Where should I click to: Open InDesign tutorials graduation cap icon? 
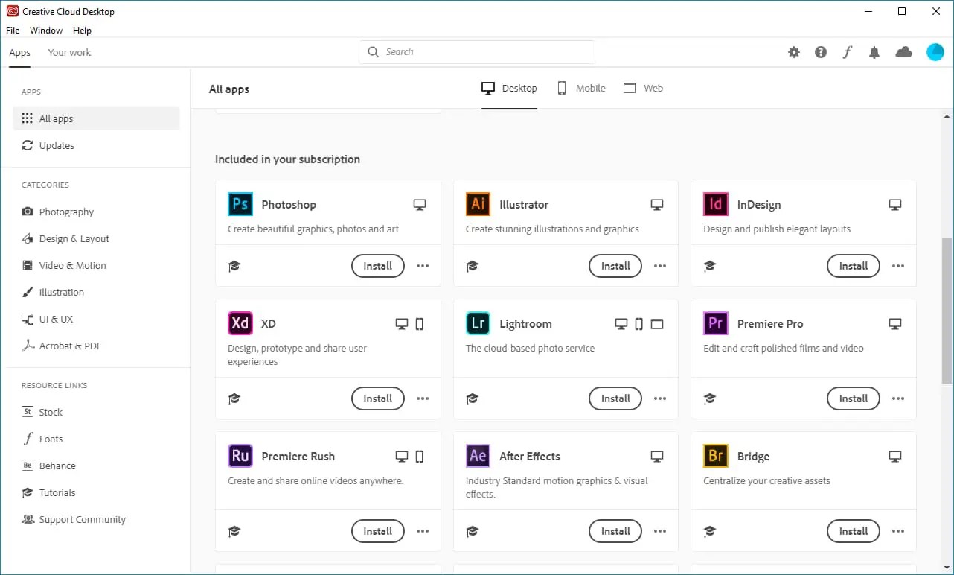click(x=710, y=266)
